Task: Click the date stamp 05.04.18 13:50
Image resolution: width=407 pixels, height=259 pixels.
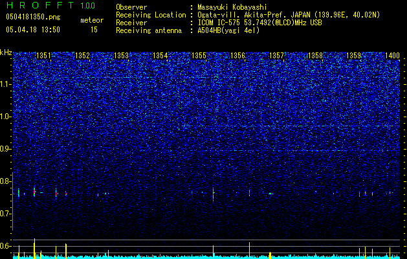Action: point(33,29)
